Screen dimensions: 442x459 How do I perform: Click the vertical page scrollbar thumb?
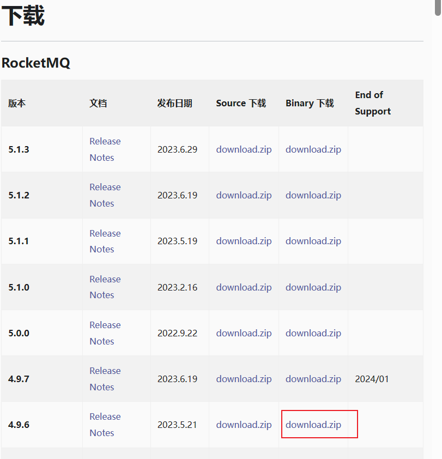click(x=438, y=7)
